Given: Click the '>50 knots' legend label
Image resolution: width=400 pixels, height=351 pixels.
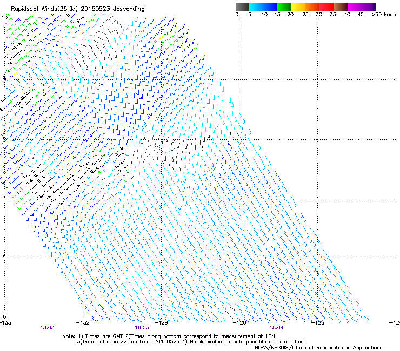Looking at the screenshot, I should tap(384, 15).
